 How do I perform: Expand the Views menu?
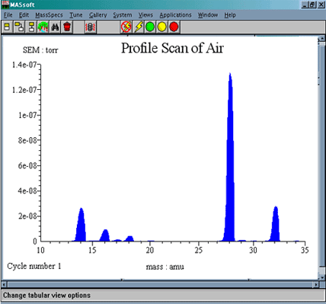[145, 15]
